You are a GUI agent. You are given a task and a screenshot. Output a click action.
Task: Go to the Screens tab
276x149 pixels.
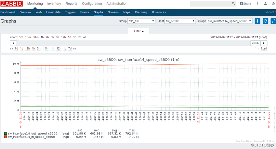pos(113,12)
